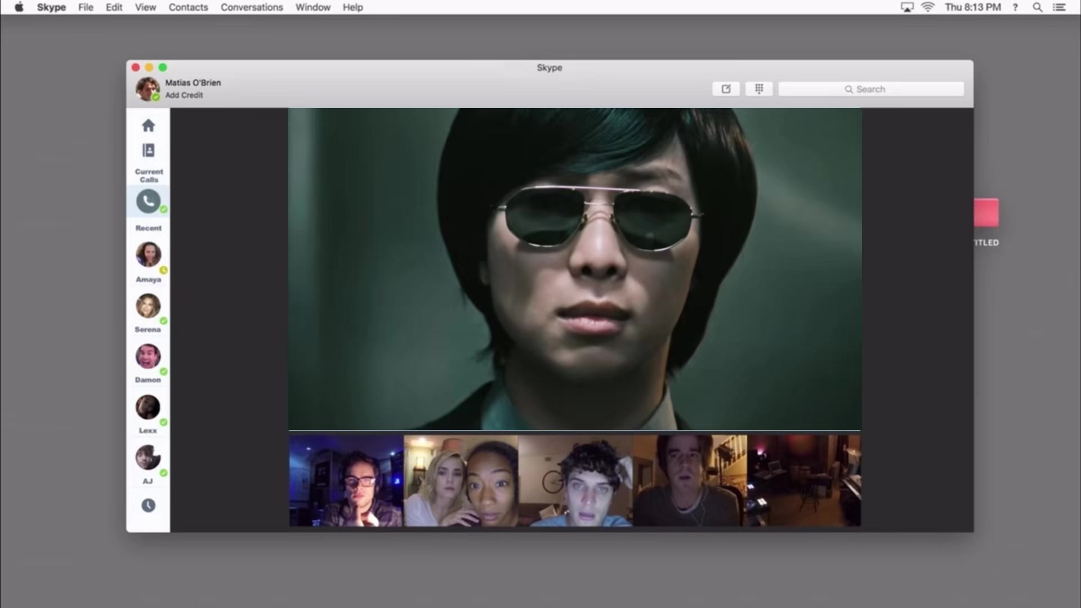1081x608 pixels.
Task: Open the File menu
Action: click(86, 7)
